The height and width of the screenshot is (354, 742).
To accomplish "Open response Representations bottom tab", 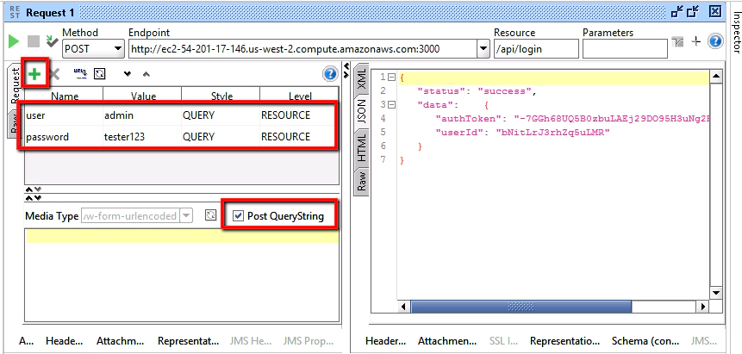I will 565,341.
